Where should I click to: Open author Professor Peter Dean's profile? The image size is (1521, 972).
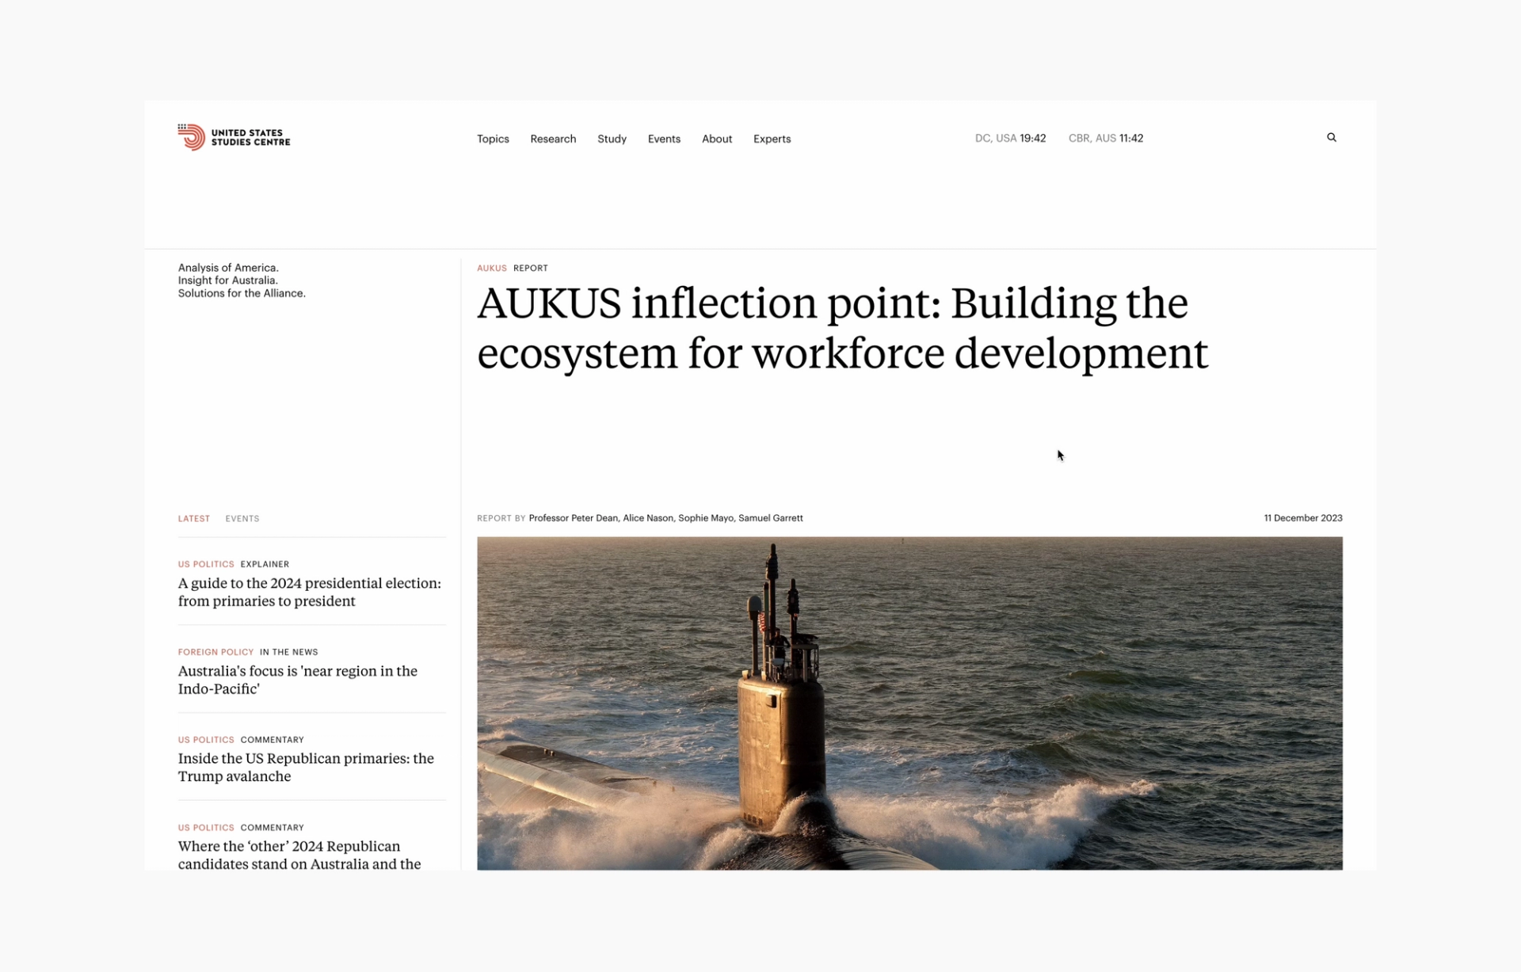point(573,518)
